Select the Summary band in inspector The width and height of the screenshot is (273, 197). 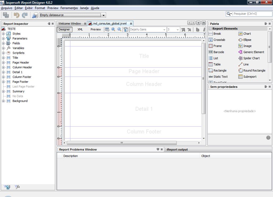pos(18,91)
